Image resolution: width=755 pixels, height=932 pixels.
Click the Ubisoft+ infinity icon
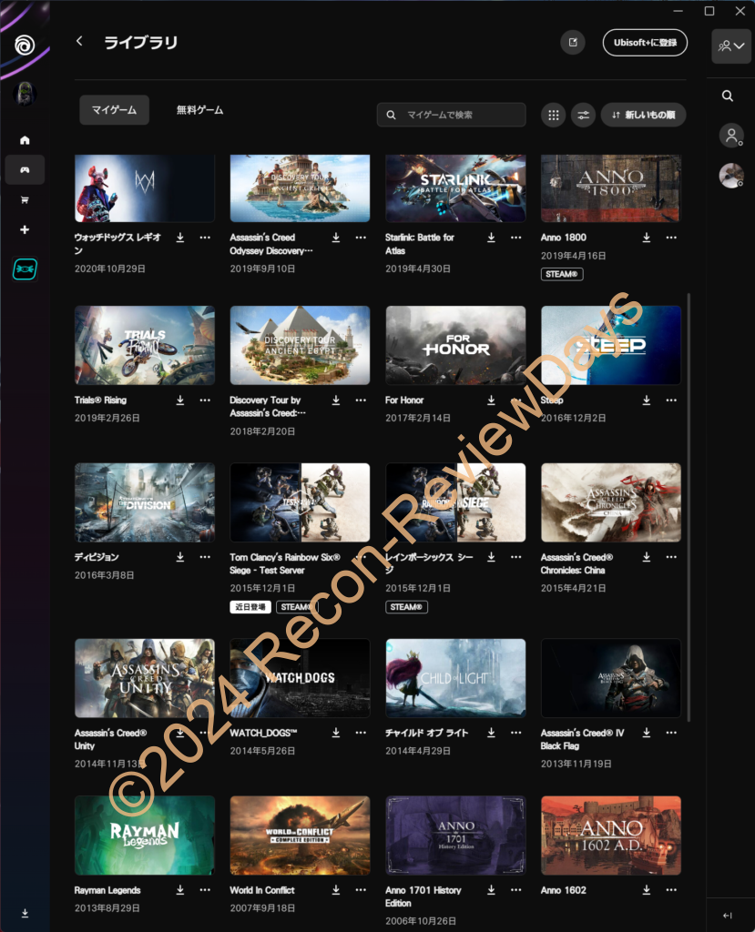[x=25, y=269]
